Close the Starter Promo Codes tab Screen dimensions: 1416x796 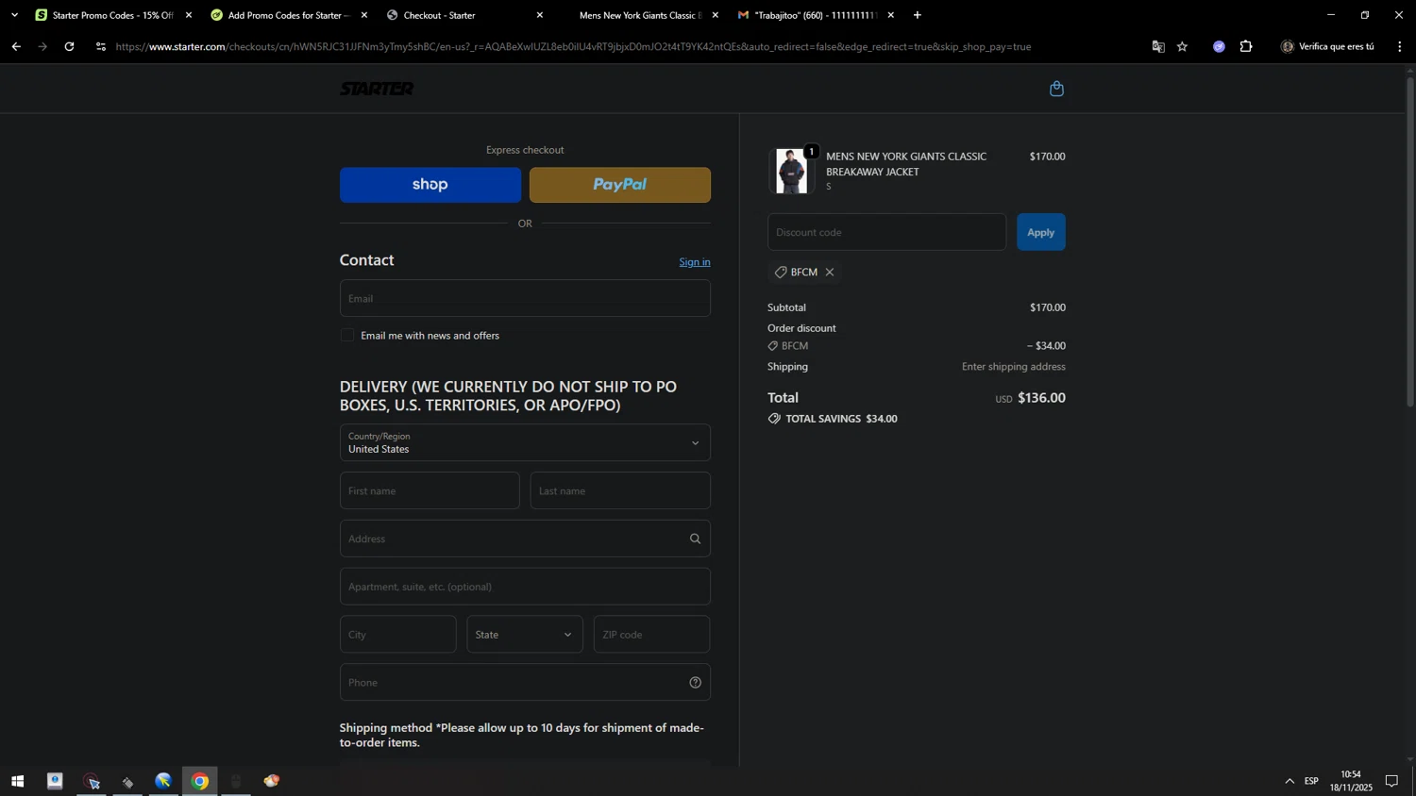tap(189, 15)
